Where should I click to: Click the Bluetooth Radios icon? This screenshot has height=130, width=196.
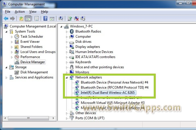(x=72, y=31)
